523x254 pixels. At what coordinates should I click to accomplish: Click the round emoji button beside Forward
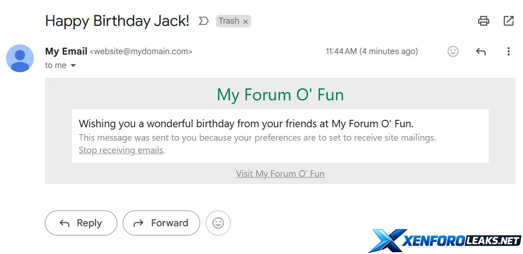218,223
